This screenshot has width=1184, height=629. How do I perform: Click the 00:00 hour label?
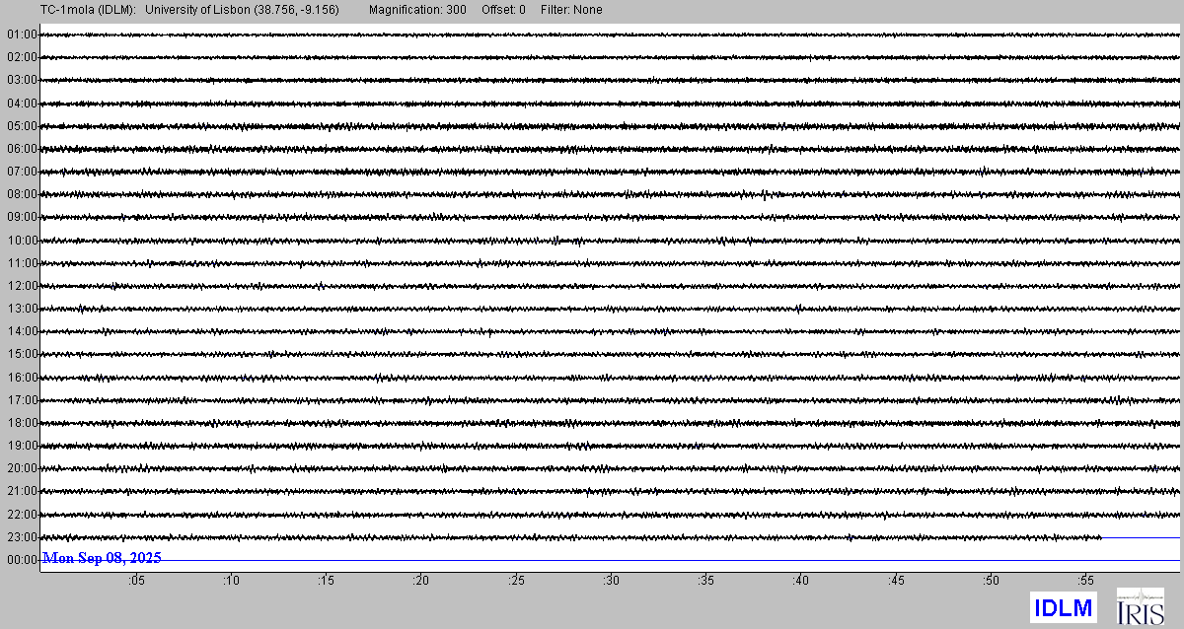(22, 560)
